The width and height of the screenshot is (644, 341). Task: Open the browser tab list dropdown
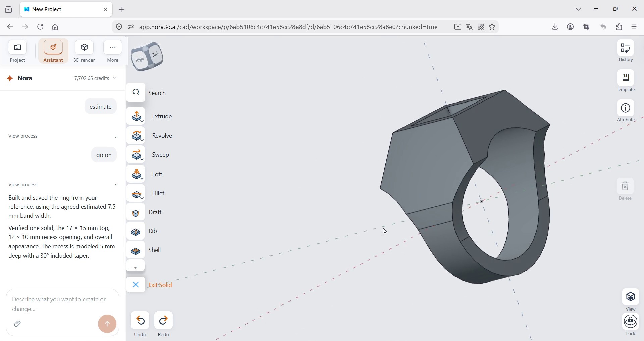tap(579, 9)
